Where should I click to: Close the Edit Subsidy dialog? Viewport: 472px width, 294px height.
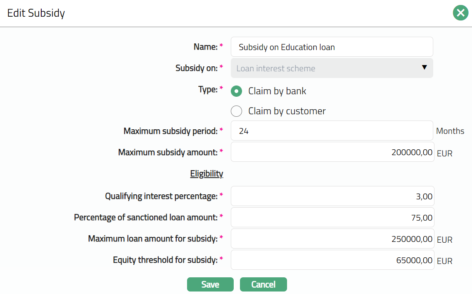coord(460,13)
